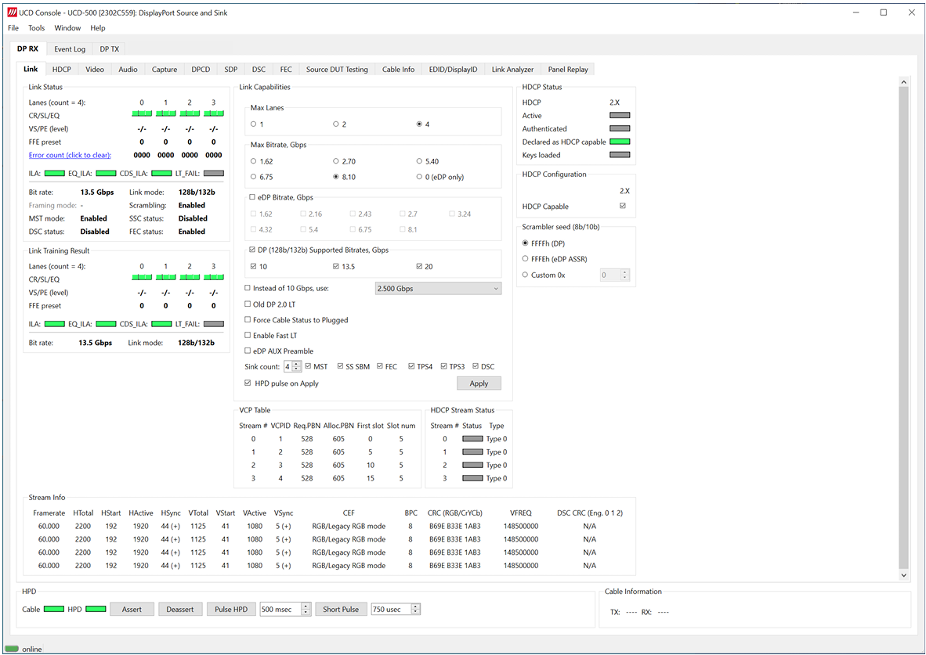Click the HDCP Active status indicator

(620, 116)
